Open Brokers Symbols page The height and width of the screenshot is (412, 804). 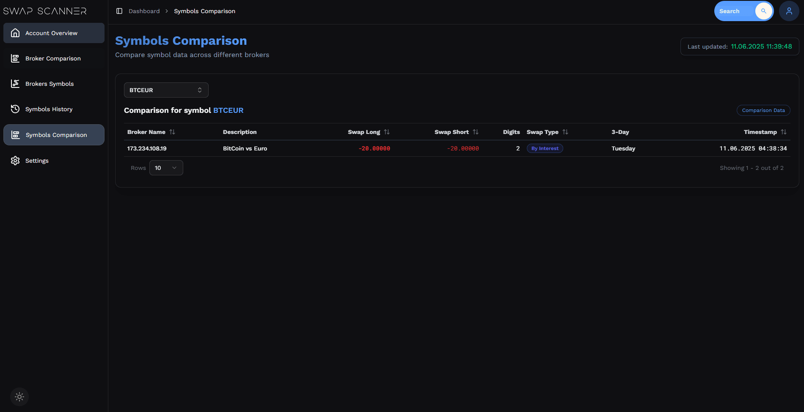tap(54, 84)
